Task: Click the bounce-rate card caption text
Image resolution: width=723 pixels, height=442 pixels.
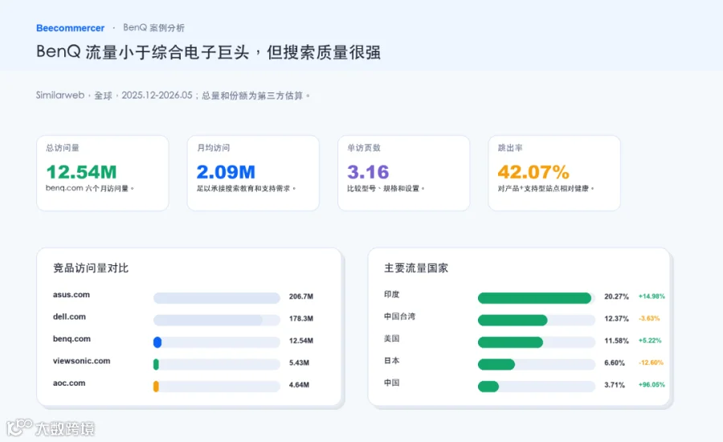Action: pos(546,188)
